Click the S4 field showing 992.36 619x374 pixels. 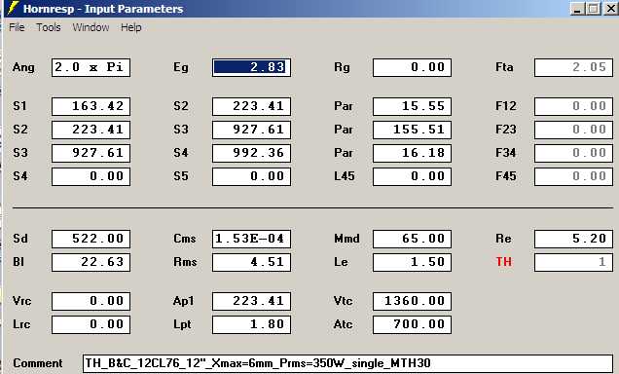tap(251, 153)
